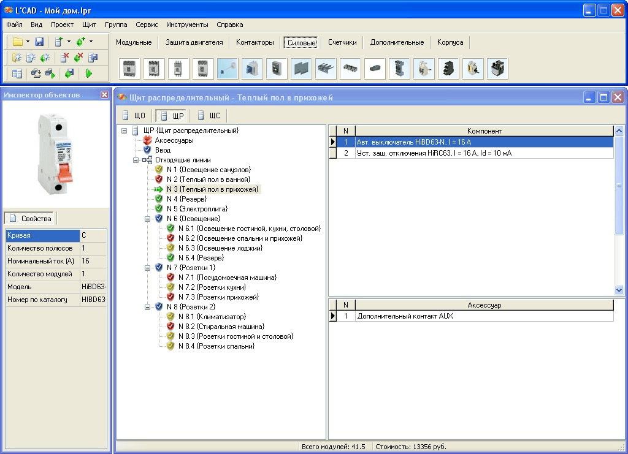Viewport: 628px width, 454px height.
Task: Open the Сервис menu
Action: point(147,25)
